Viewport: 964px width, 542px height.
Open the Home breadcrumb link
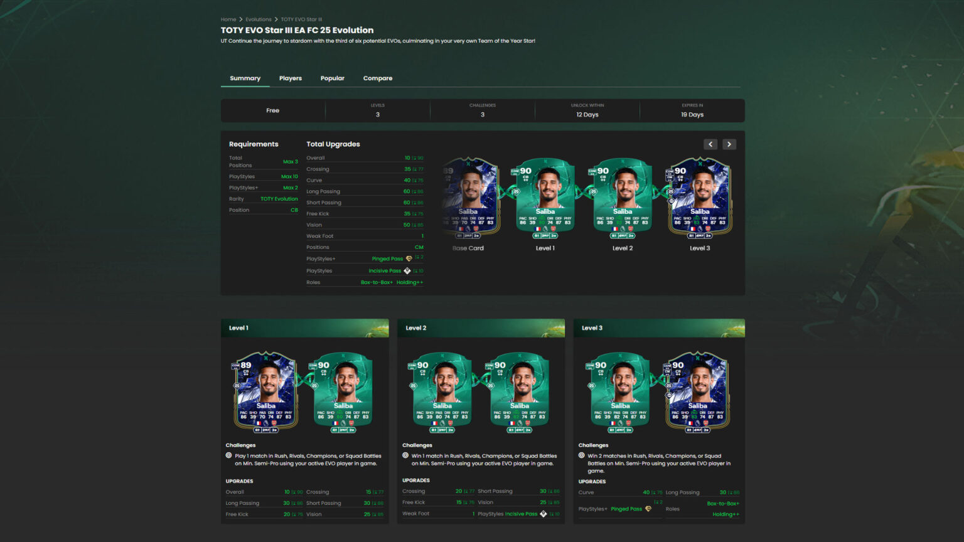click(x=228, y=19)
